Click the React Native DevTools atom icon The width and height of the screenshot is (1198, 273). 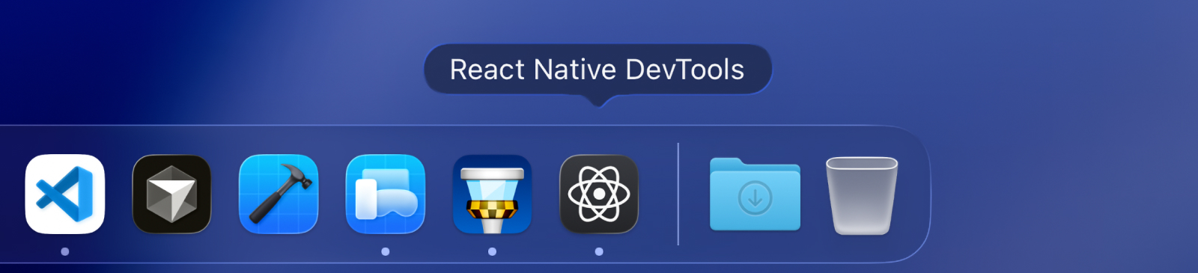coord(599,194)
